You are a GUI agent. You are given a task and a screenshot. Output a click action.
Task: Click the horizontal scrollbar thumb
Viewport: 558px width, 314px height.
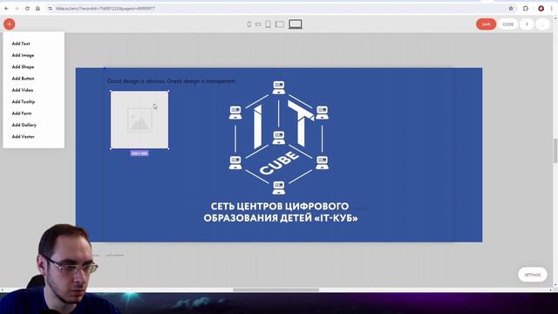[276, 290]
